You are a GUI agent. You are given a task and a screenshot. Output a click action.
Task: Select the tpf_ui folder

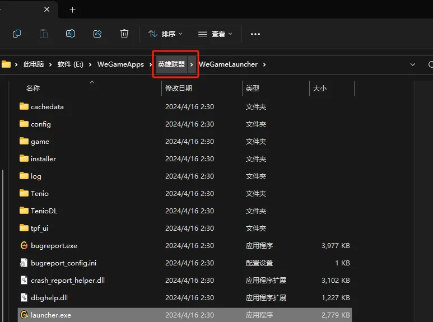tap(185, 228)
